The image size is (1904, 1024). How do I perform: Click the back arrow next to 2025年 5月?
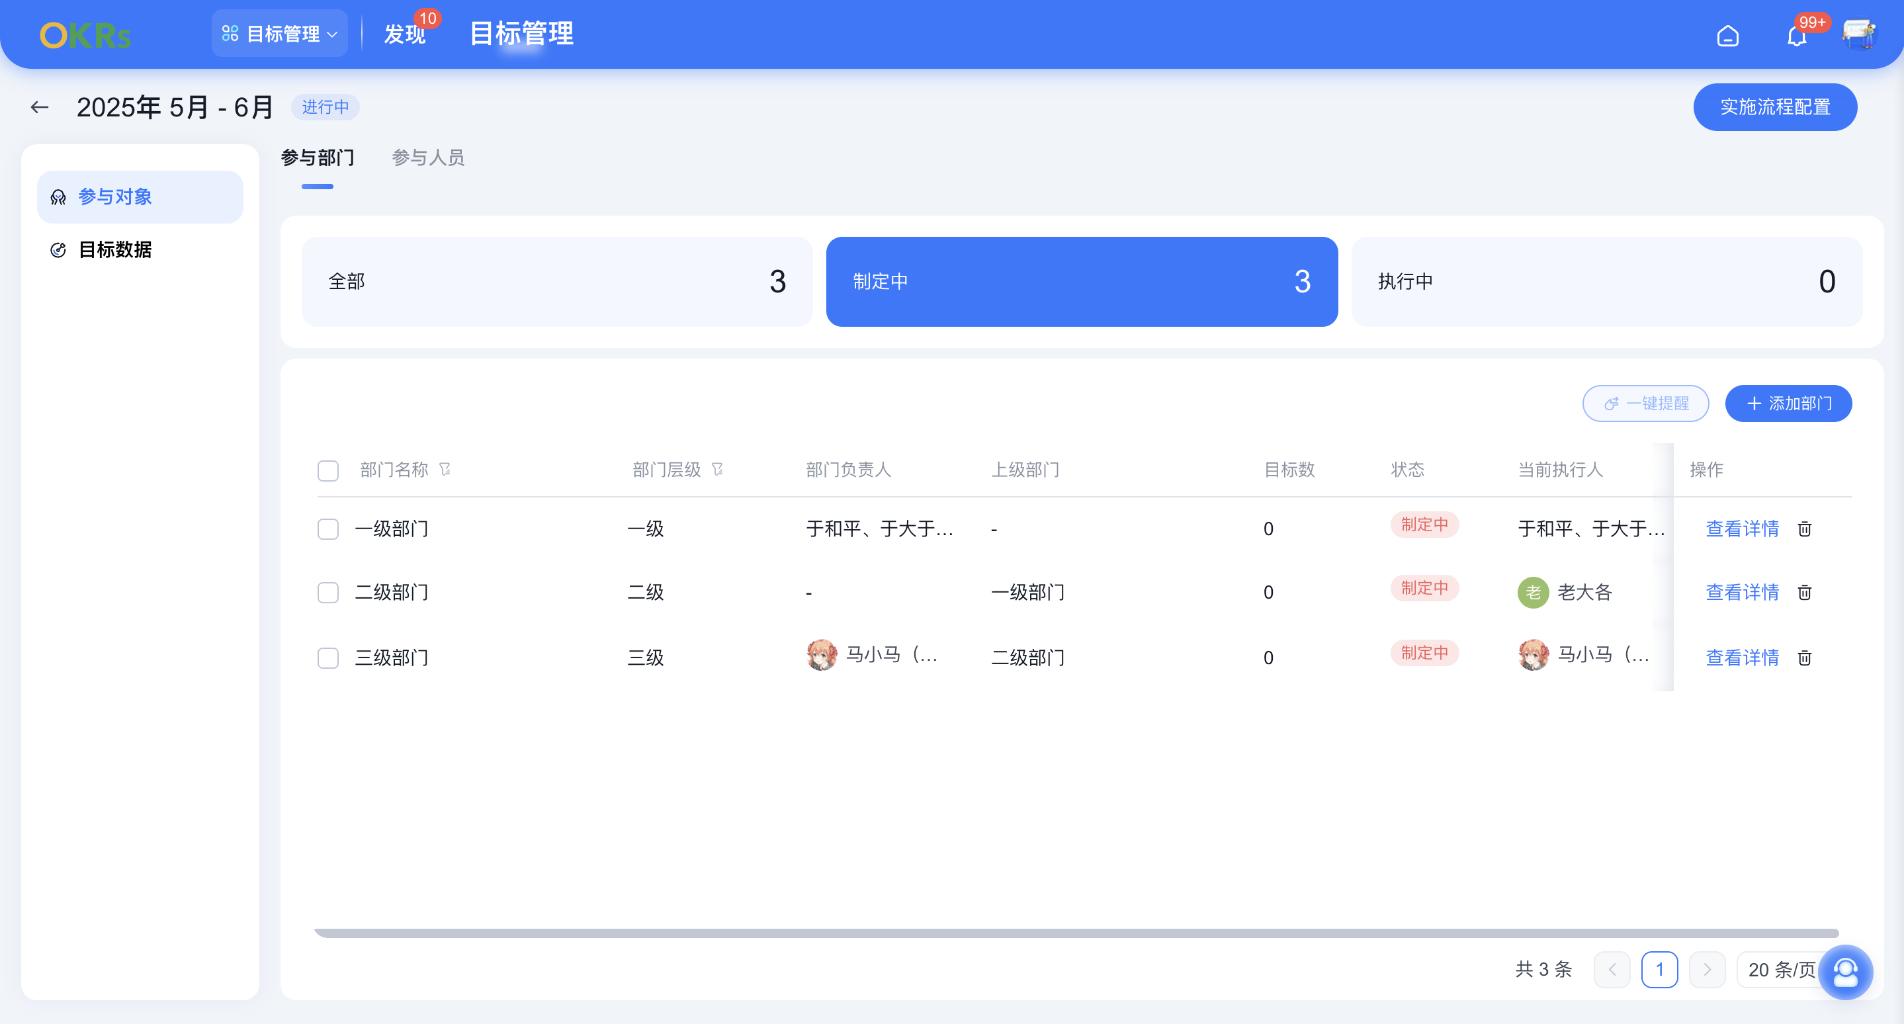(x=39, y=107)
